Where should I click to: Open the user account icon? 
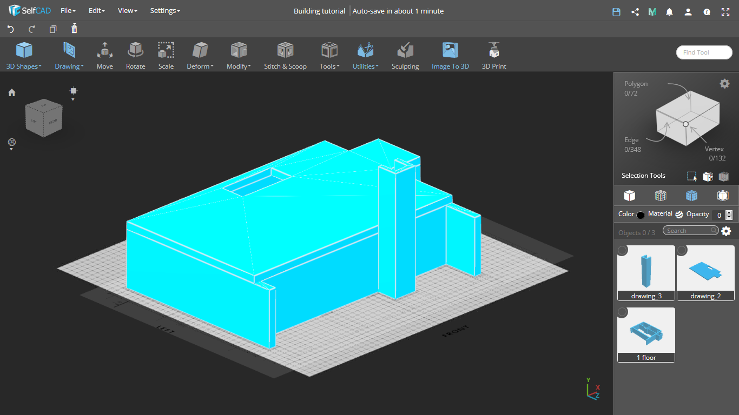point(688,11)
